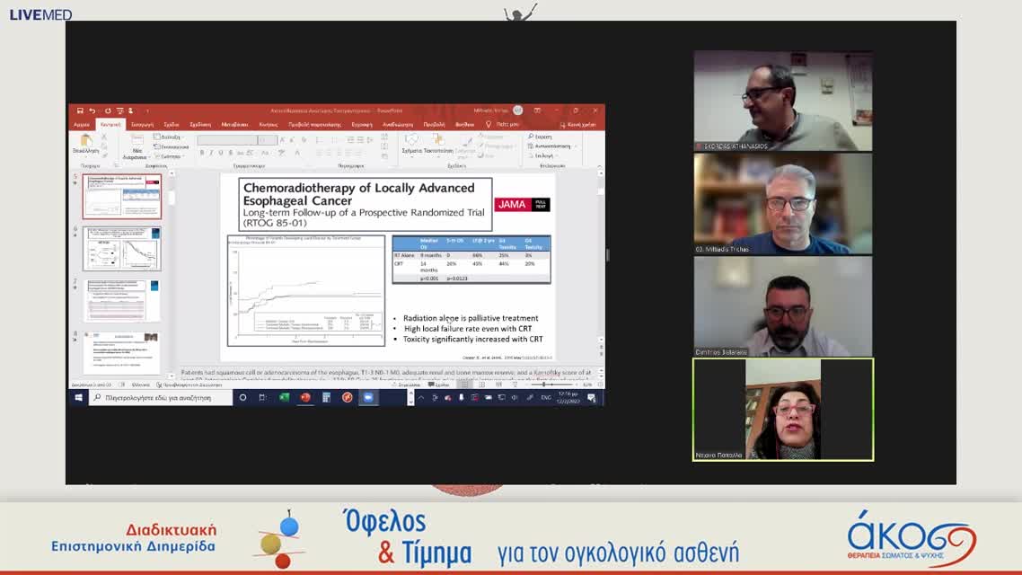Switch to Zoom from the taskbar
The height and width of the screenshot is (575, 1022).
pyautogui.click(x=367, y=397)
